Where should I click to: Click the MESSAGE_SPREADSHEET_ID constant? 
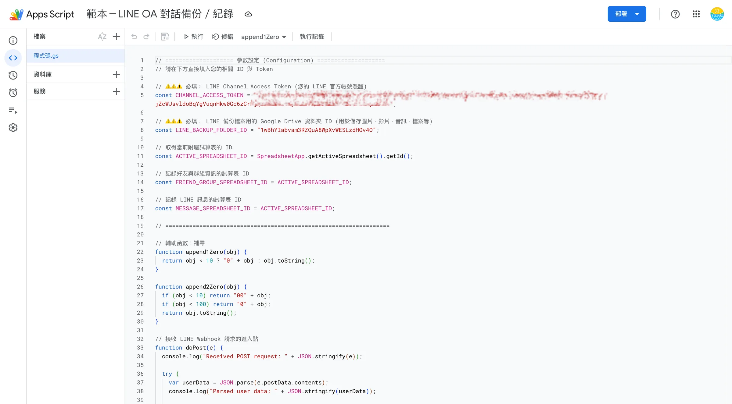point(213,208)
